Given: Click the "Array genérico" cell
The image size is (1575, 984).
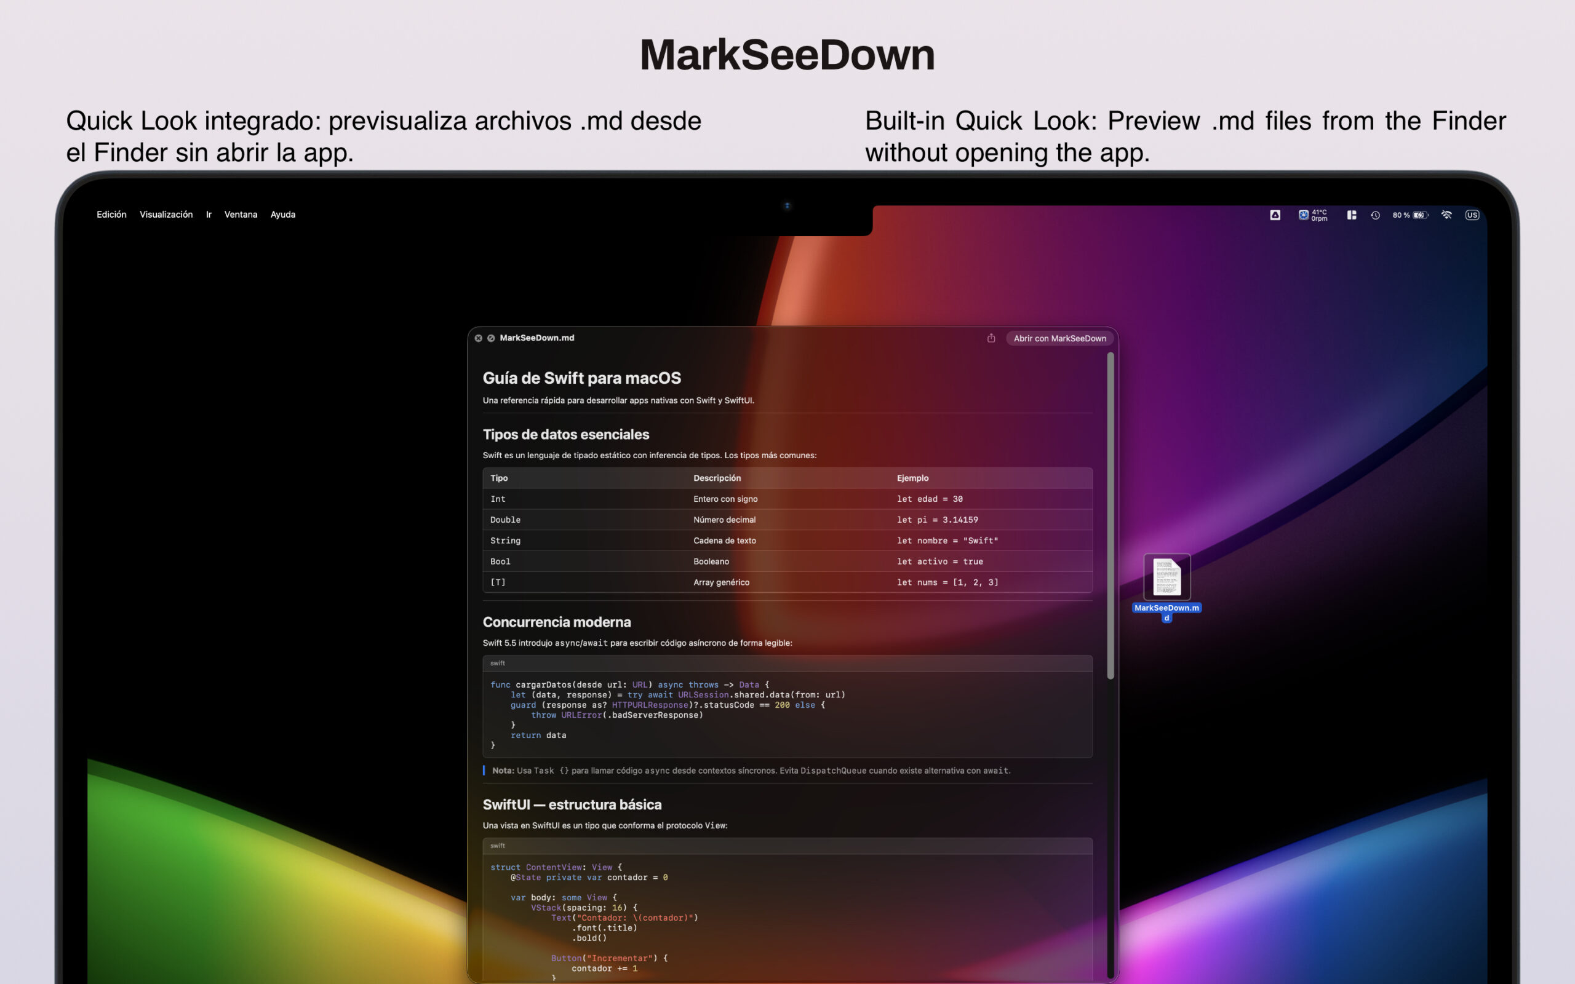Looking at the screenshot, I should click(721, 582).
